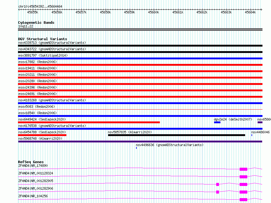Open the essv20280 (Redon2006) label
The width and height of the screenshot is (271, 203).
point(37,81)
